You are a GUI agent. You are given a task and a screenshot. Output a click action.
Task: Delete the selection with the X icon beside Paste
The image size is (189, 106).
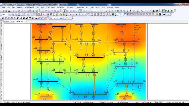pos(22,11)
